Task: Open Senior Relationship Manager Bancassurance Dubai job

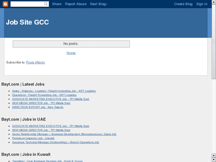Action: (64, 134)
